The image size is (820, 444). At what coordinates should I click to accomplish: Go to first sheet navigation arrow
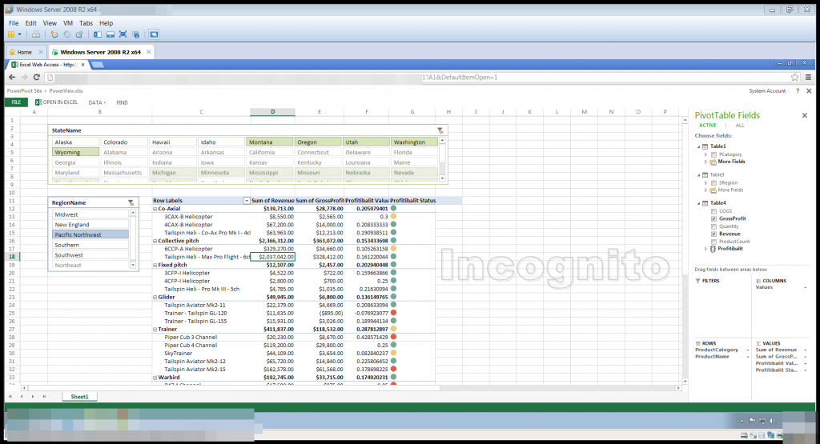10,397
